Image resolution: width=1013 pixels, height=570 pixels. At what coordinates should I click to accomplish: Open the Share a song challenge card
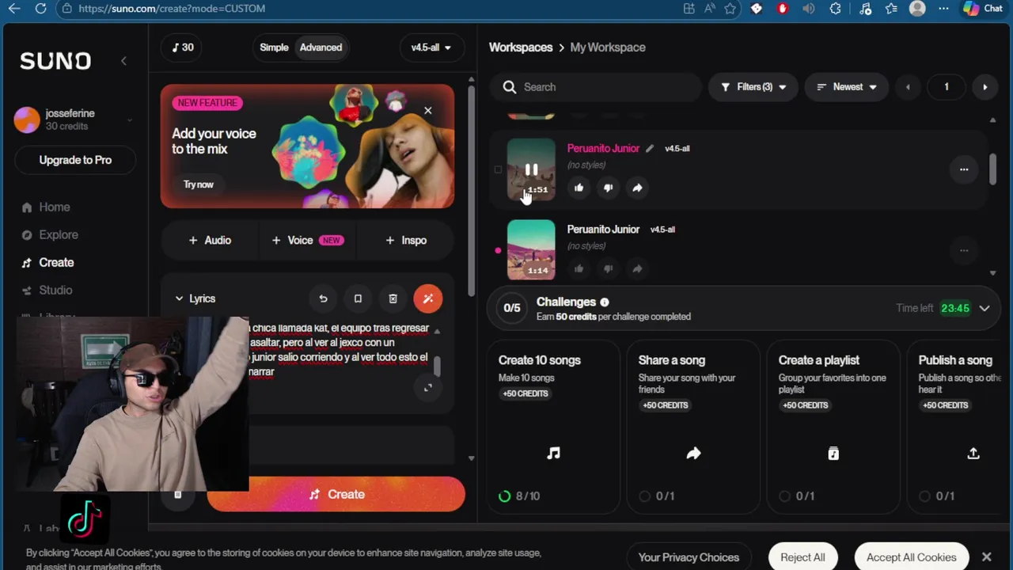point(693,427)
